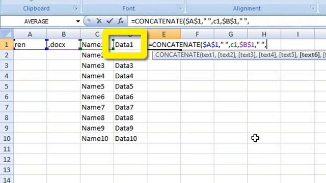Click cell containing 'Name10'
The width and height of the screenshot is (326, 183).
click(x=97, y=138)
